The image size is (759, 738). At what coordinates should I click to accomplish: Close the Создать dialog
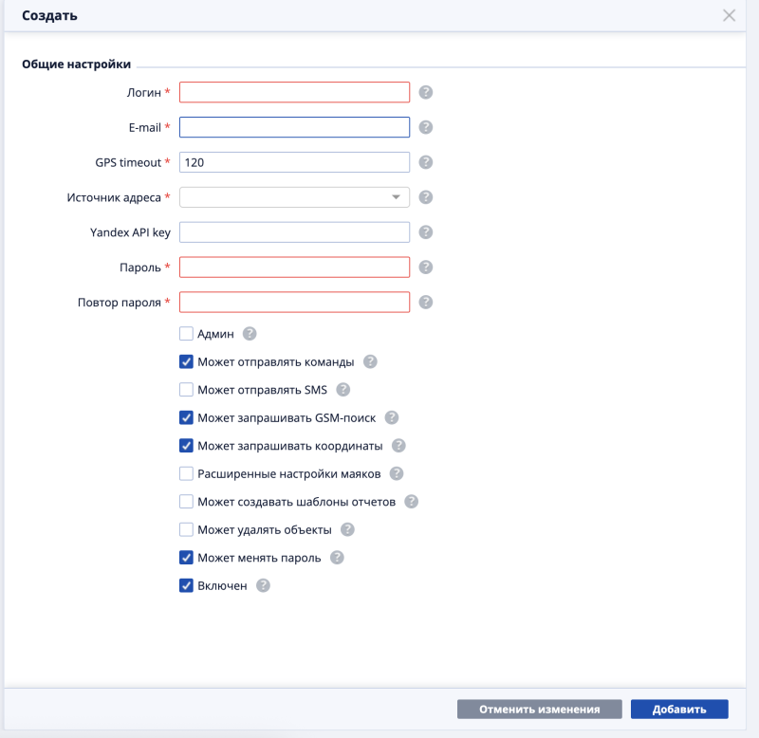729,15
